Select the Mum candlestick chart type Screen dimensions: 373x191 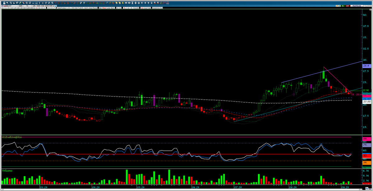(104, 8)
